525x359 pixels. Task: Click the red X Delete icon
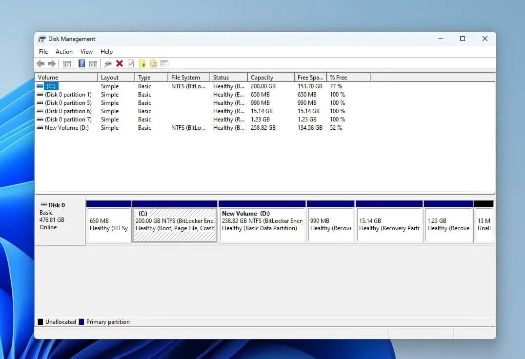[120, 63]
